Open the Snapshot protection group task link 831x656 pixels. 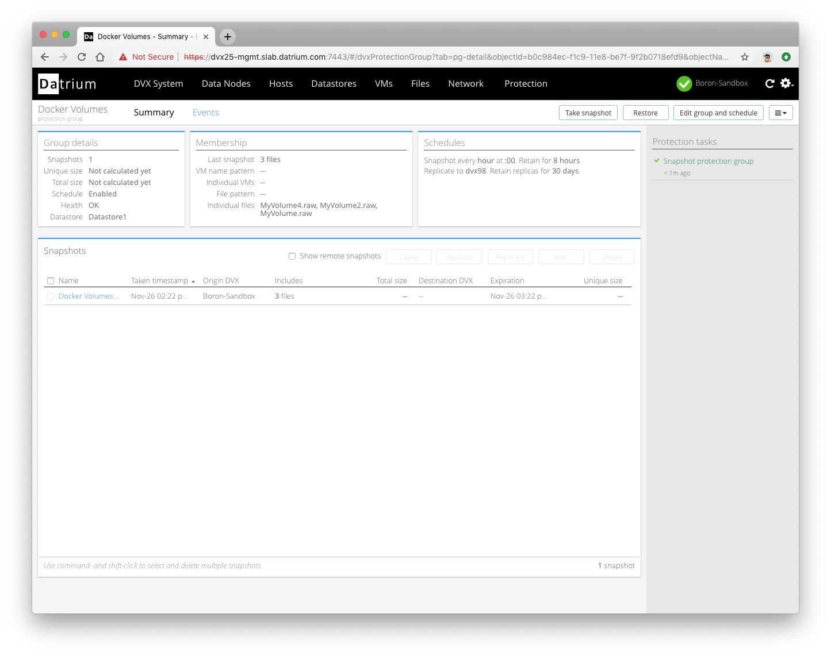(x=708, y=161)
